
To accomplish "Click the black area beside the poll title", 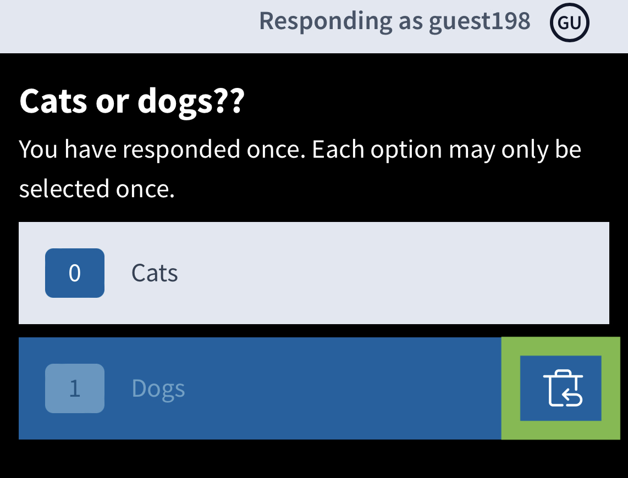I will [x=433, y=101].
